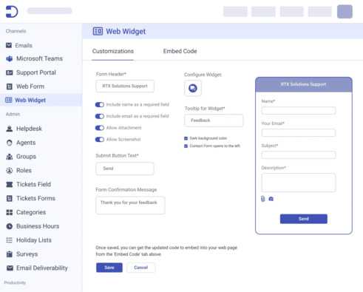Open the Categories grid icon
Image resolution: width=363 pixels, height=292 pixels.
pos(10,212)
